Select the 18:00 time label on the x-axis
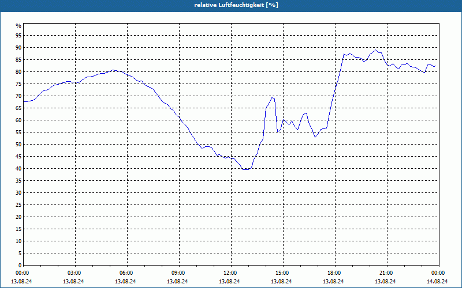The height and width of the screenshot is (288, 462). 334,273
